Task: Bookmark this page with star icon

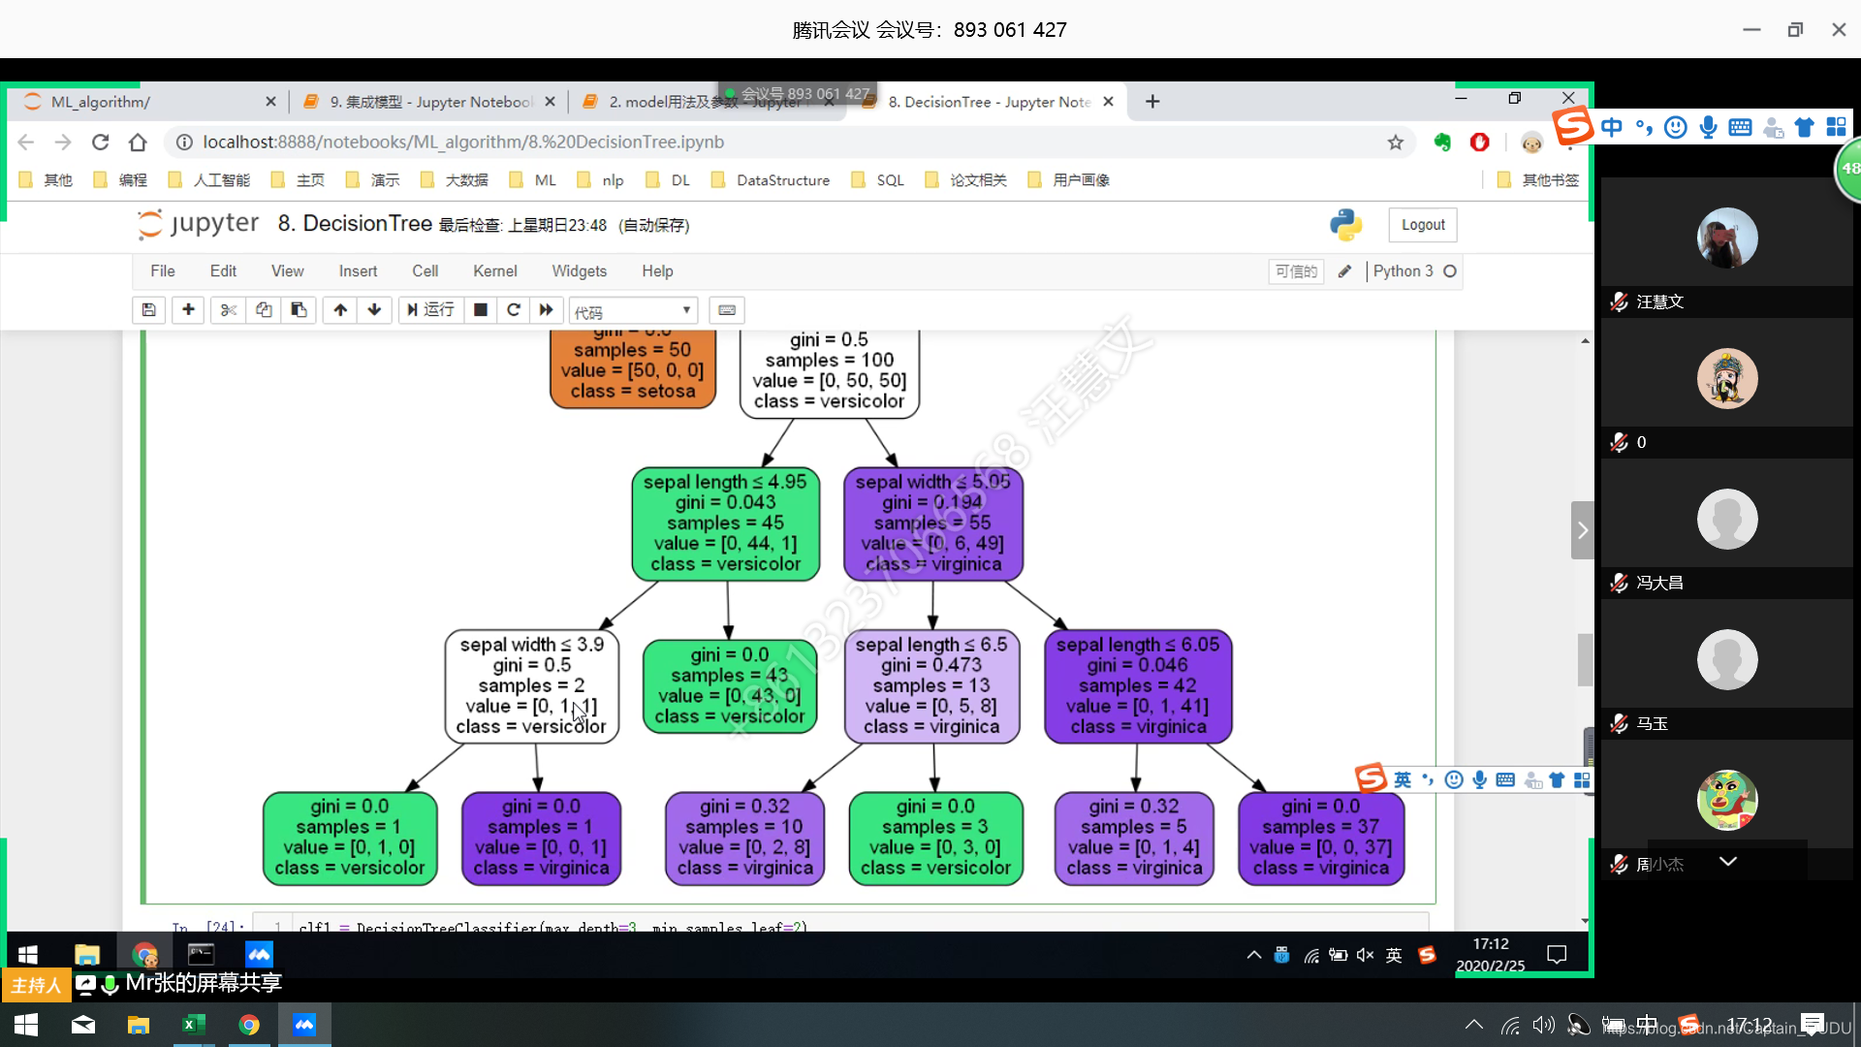Action: (1395, 143)
